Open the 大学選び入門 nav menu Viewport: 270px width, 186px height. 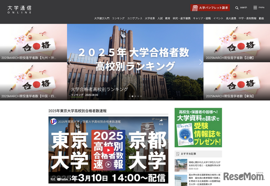(x=102, y=19)
